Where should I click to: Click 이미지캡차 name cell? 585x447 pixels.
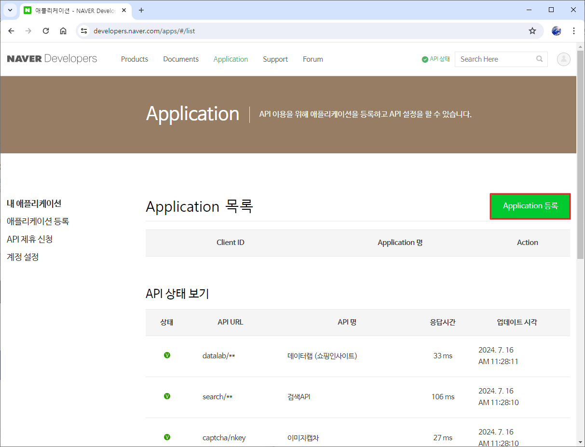click(x=303, y=438)
